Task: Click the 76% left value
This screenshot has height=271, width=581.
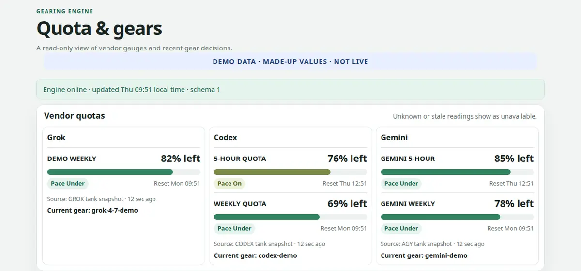Action: 347,159
